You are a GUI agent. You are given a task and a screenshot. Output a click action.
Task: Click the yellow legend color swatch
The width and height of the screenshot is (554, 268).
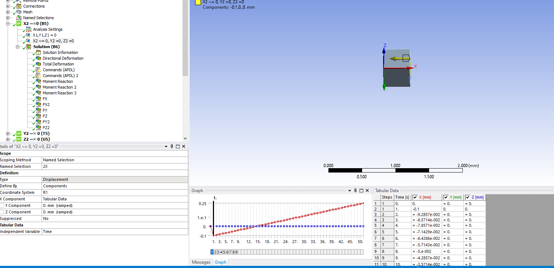[x=198, y=2]
